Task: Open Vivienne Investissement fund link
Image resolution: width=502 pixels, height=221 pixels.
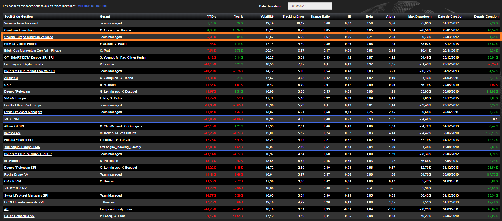Action: (x=21, y=23)
